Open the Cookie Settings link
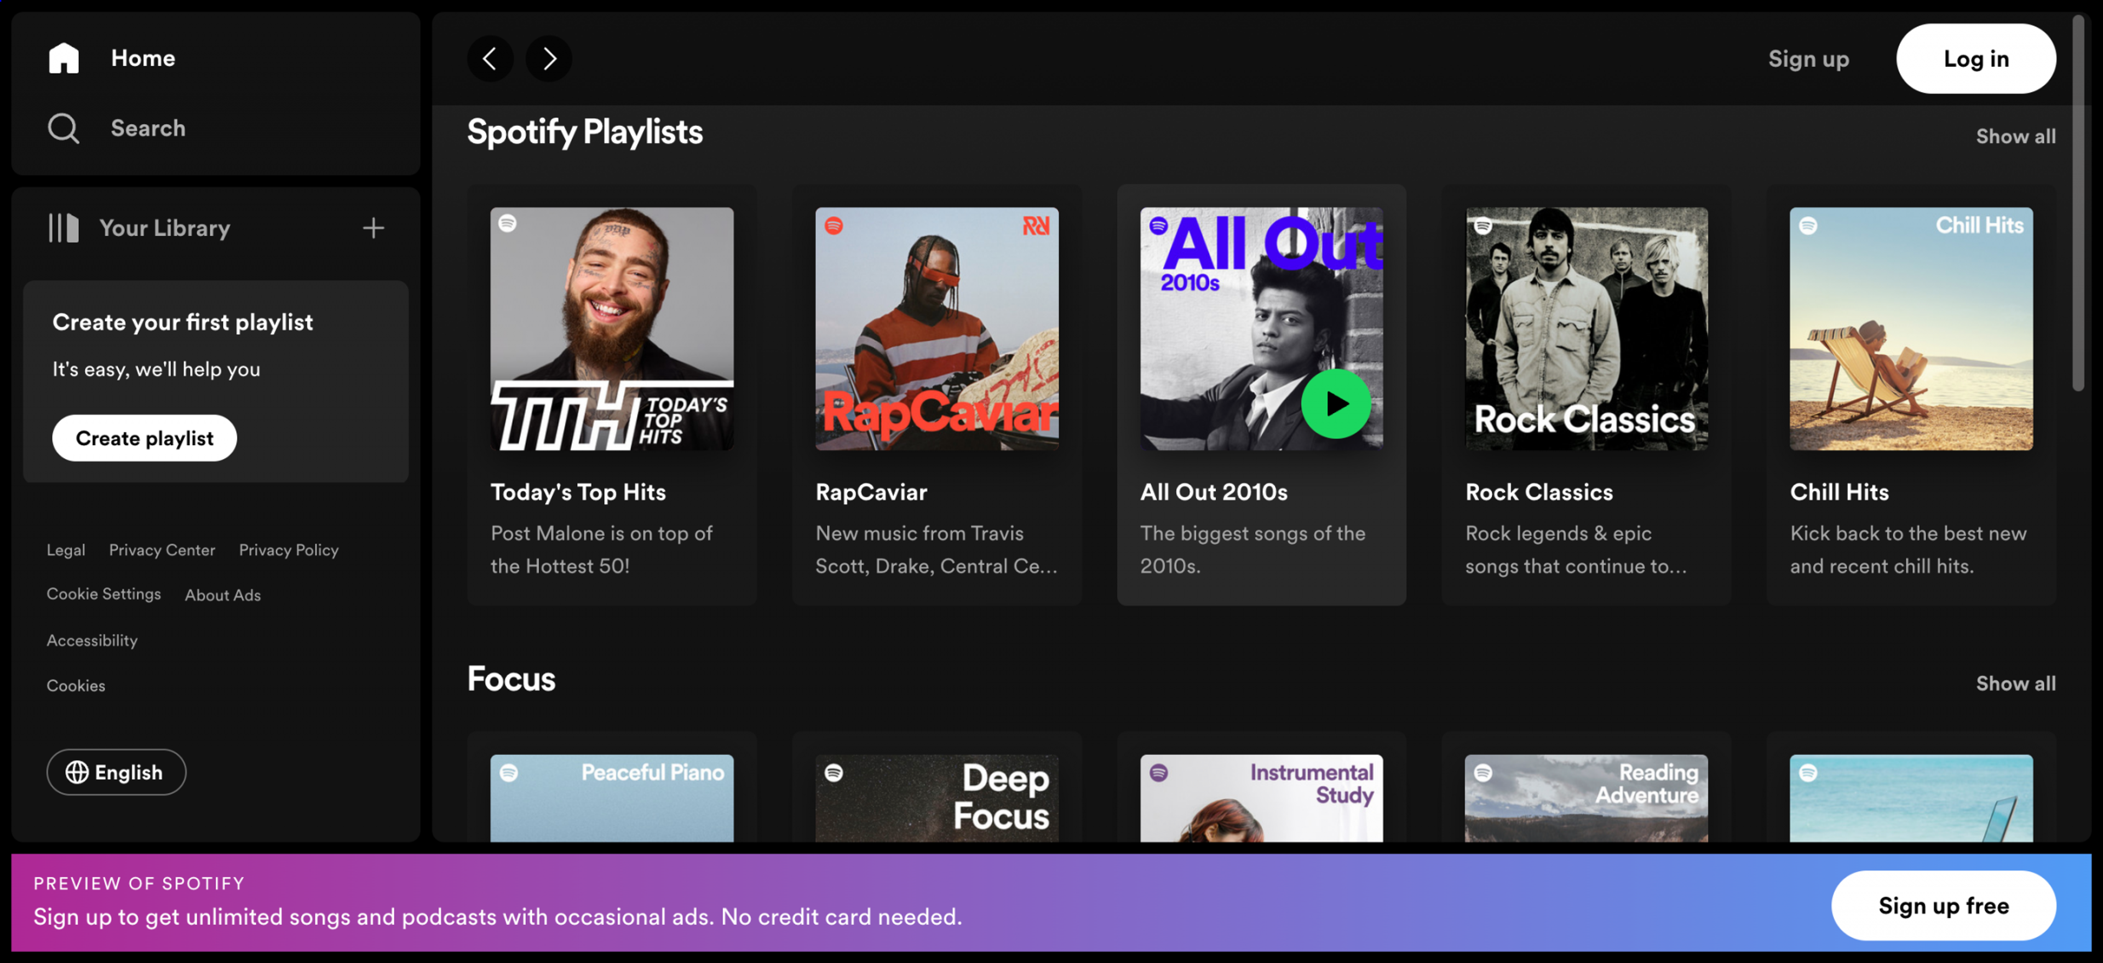This screenshot has height=963, width=2103. [x=104, y=594]
